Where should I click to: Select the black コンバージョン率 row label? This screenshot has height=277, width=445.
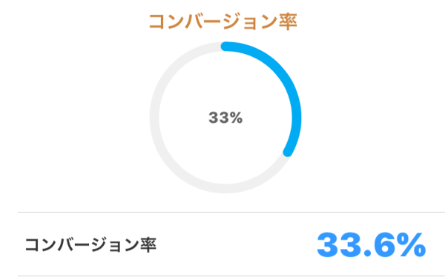90,245
